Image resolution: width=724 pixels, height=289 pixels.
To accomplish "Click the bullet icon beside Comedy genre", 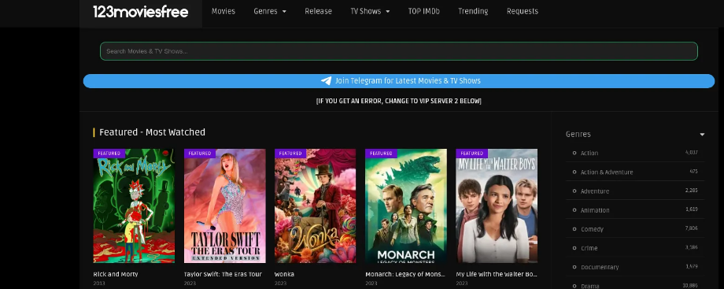I will (x=574, y=229).
